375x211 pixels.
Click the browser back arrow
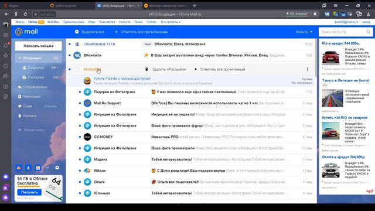click(6, 14)
